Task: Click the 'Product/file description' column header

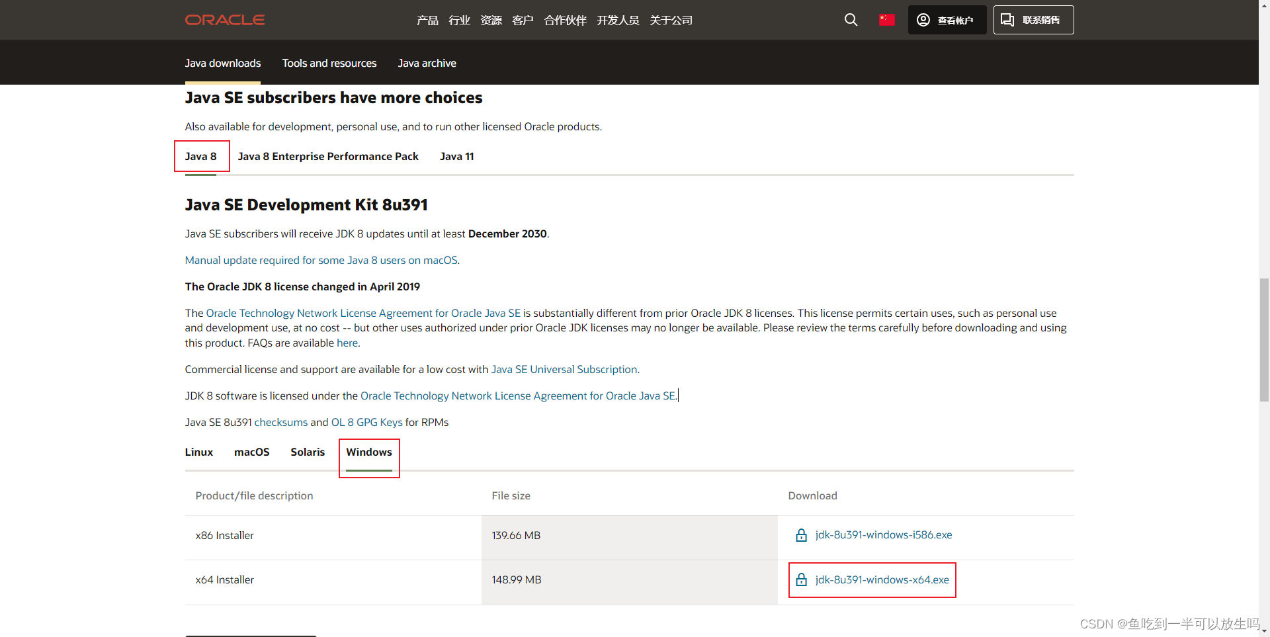Action: tap(254, 495)
